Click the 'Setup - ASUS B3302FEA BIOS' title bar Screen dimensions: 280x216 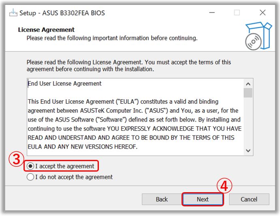coord(62,13)
